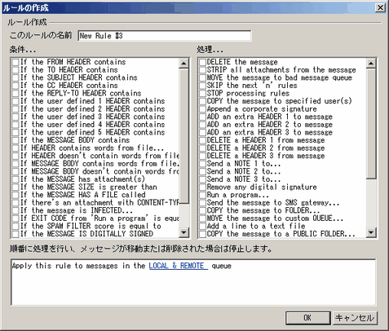Enable 'Send a NOTE 1 to...' action
Image resolution: width=389 pixels, height=331 pixels.
click(202, 164)
